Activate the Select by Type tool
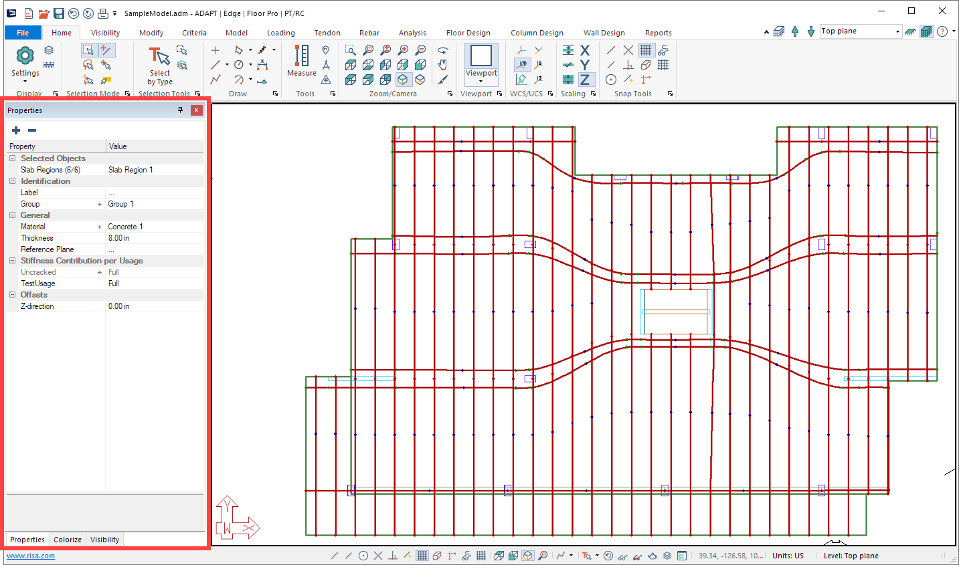Screen dimensions: 959x565 159,66
